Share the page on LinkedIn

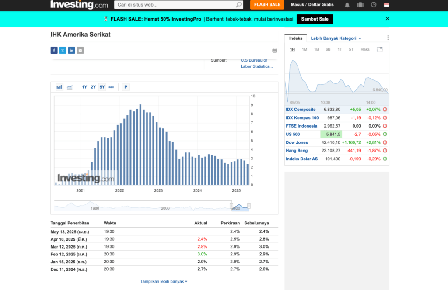click(71, 51)
